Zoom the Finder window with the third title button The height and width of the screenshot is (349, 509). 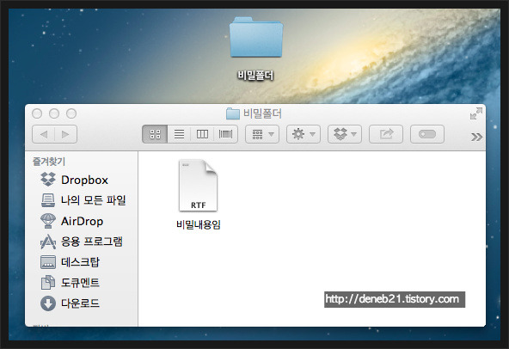(x=71, y=113)
